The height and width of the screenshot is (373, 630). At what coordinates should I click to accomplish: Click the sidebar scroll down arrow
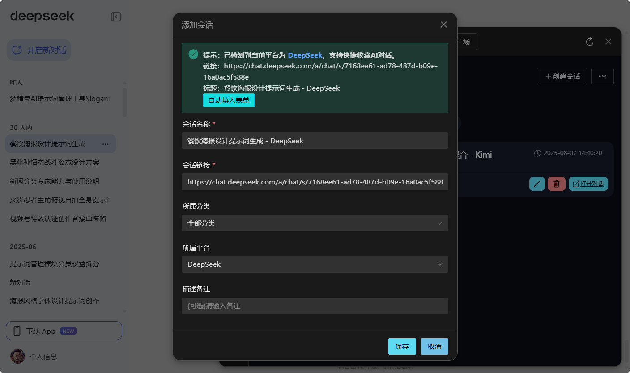pyautogui.click(x=124, y=311)
